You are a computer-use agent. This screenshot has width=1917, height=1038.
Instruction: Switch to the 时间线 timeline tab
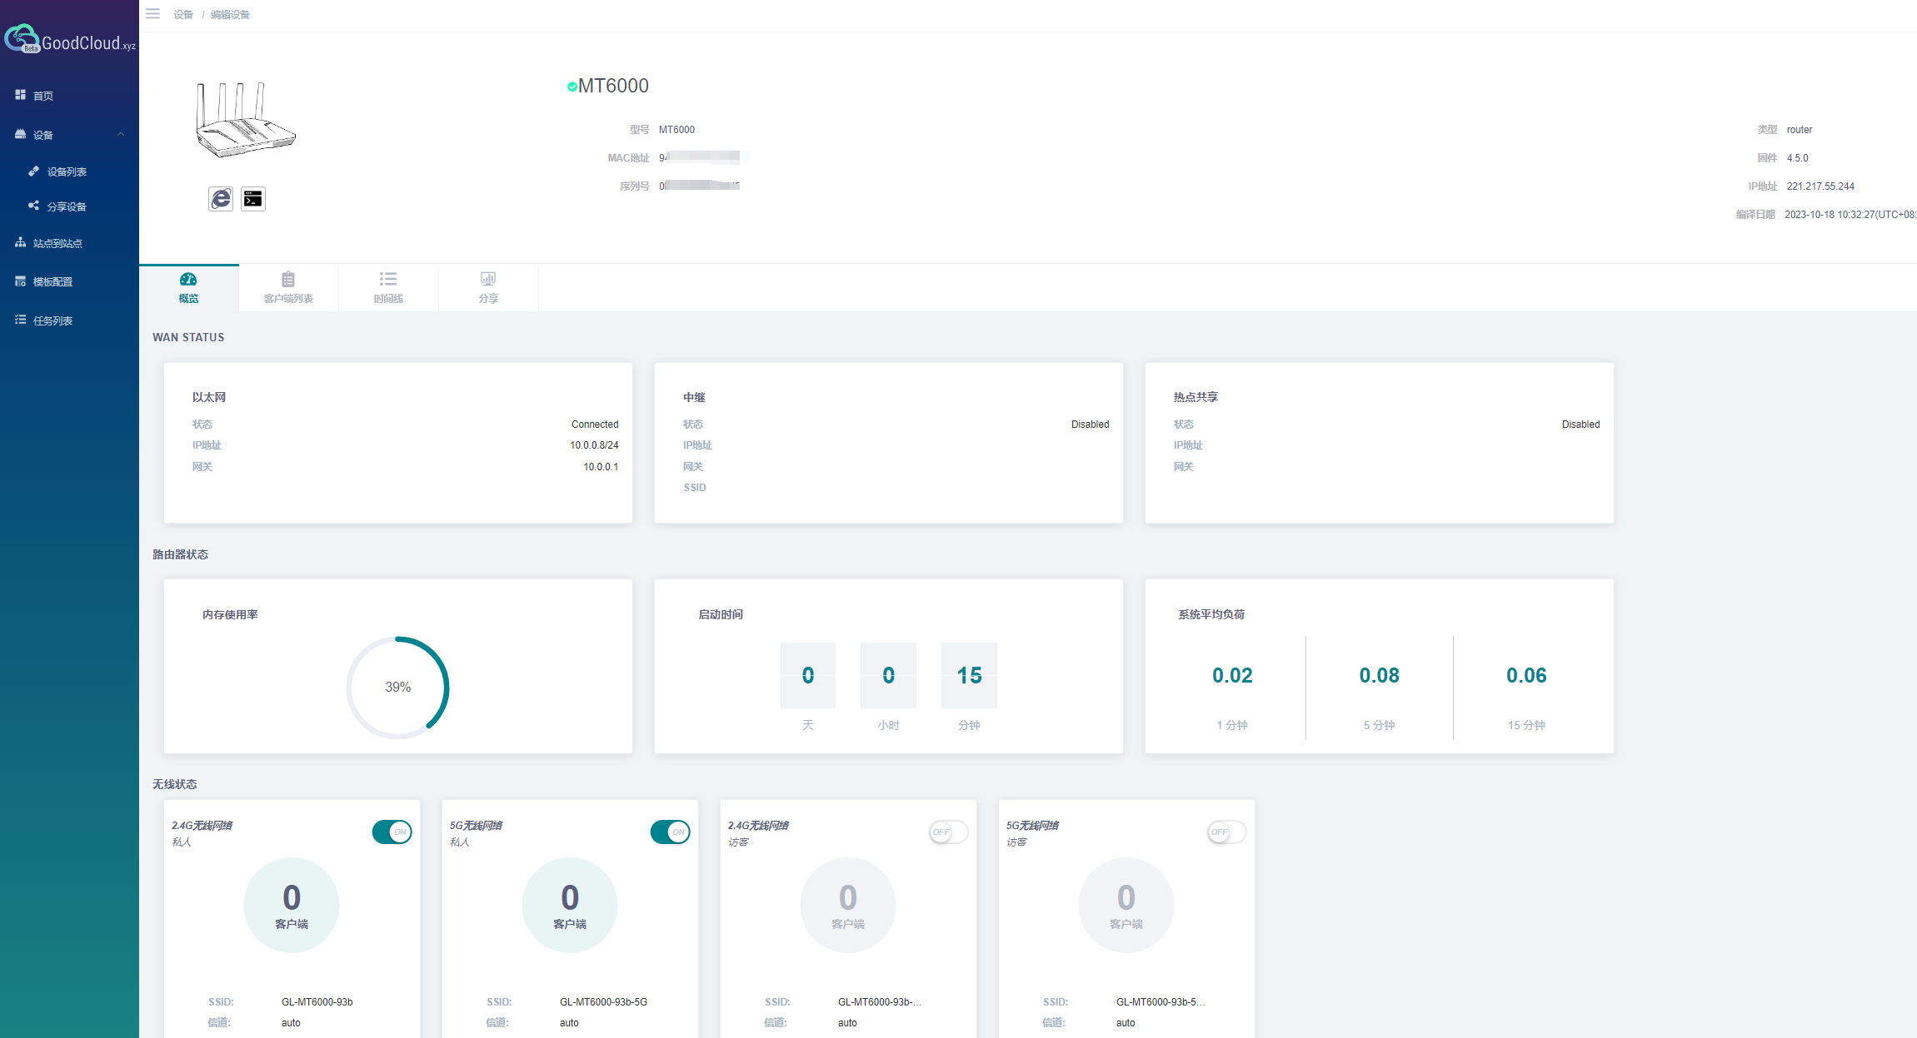(x=388, y=287)
